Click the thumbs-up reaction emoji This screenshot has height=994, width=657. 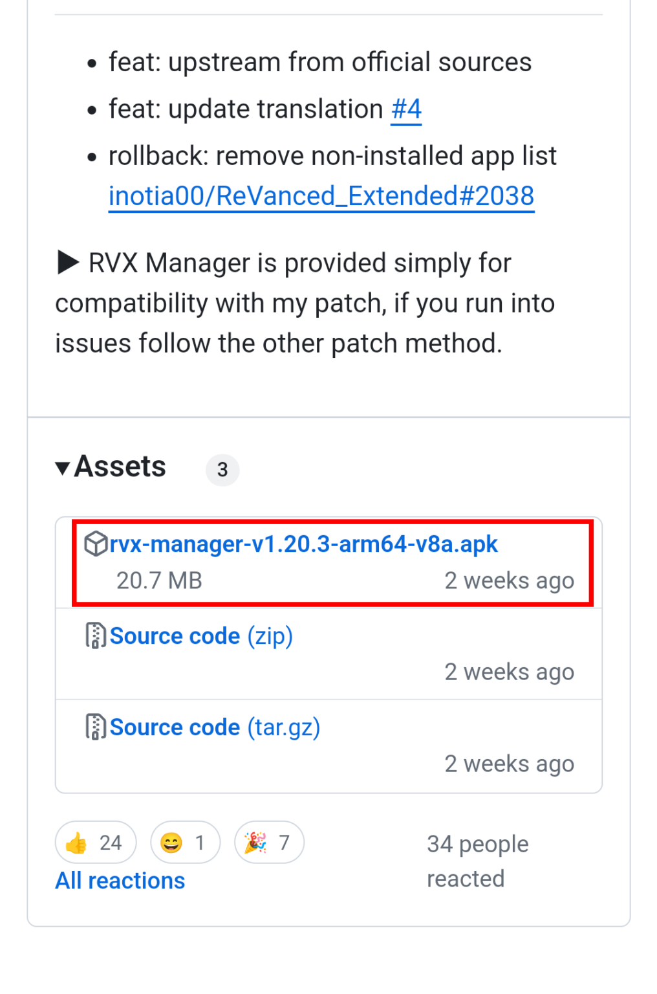click(77, 843)
